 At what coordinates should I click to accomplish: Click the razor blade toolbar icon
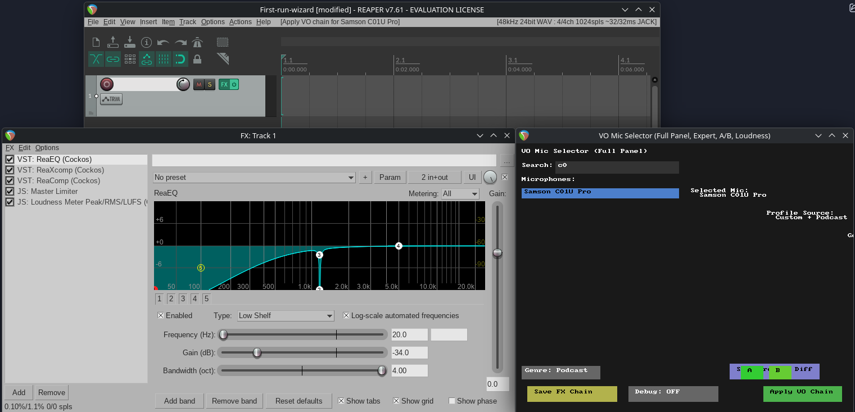point(223,58)
